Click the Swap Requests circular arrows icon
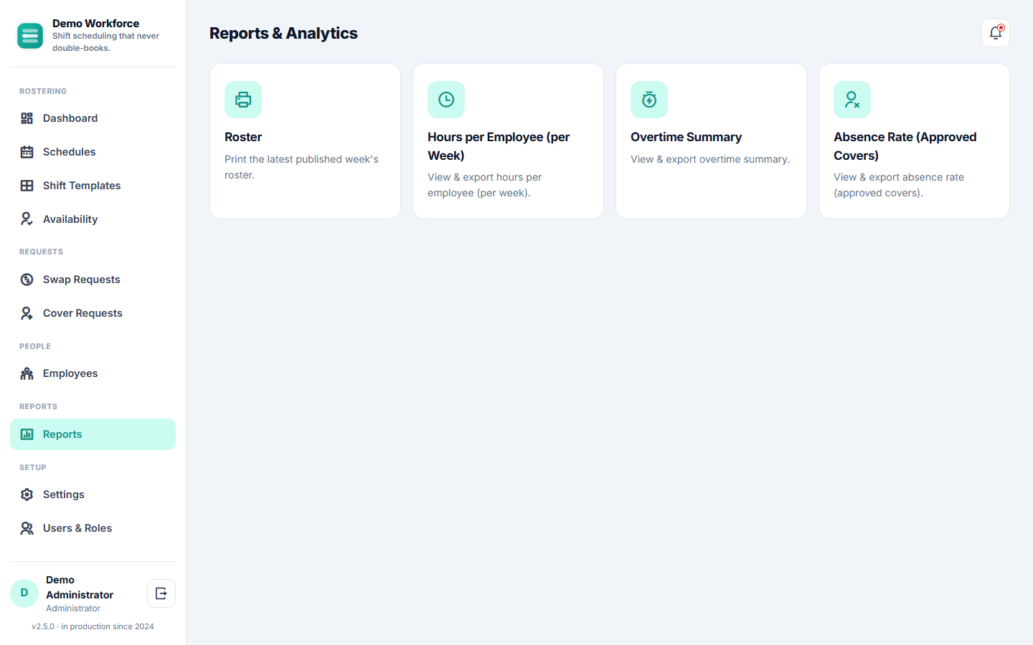The width and height of the screenshot is (1033, 645). tap(27, 279)
